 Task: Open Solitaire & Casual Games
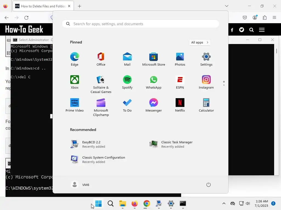point(101,84)
